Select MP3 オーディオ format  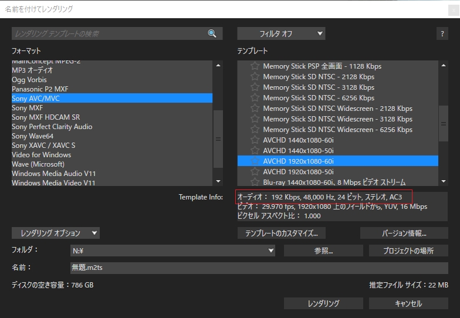(x=111, y=70)
